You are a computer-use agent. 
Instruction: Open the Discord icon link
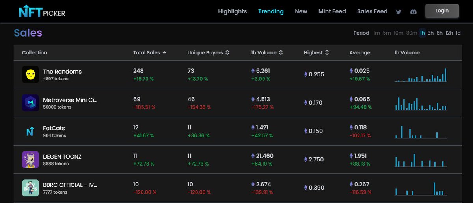(414, 12)
